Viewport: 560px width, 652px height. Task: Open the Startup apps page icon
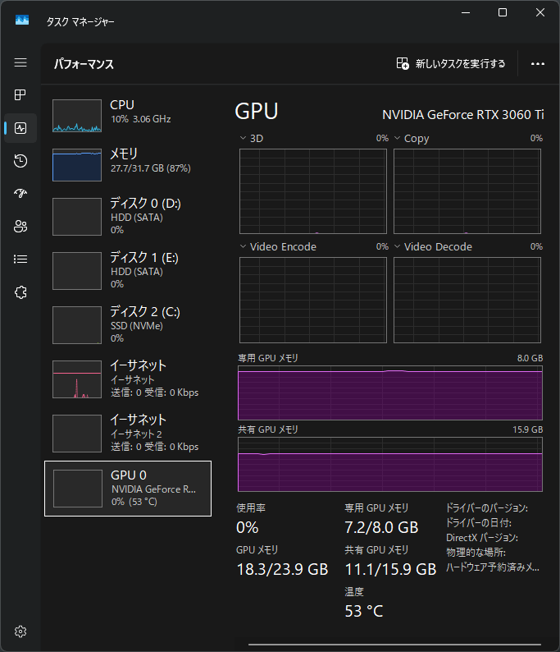click(x=20, y=193)
